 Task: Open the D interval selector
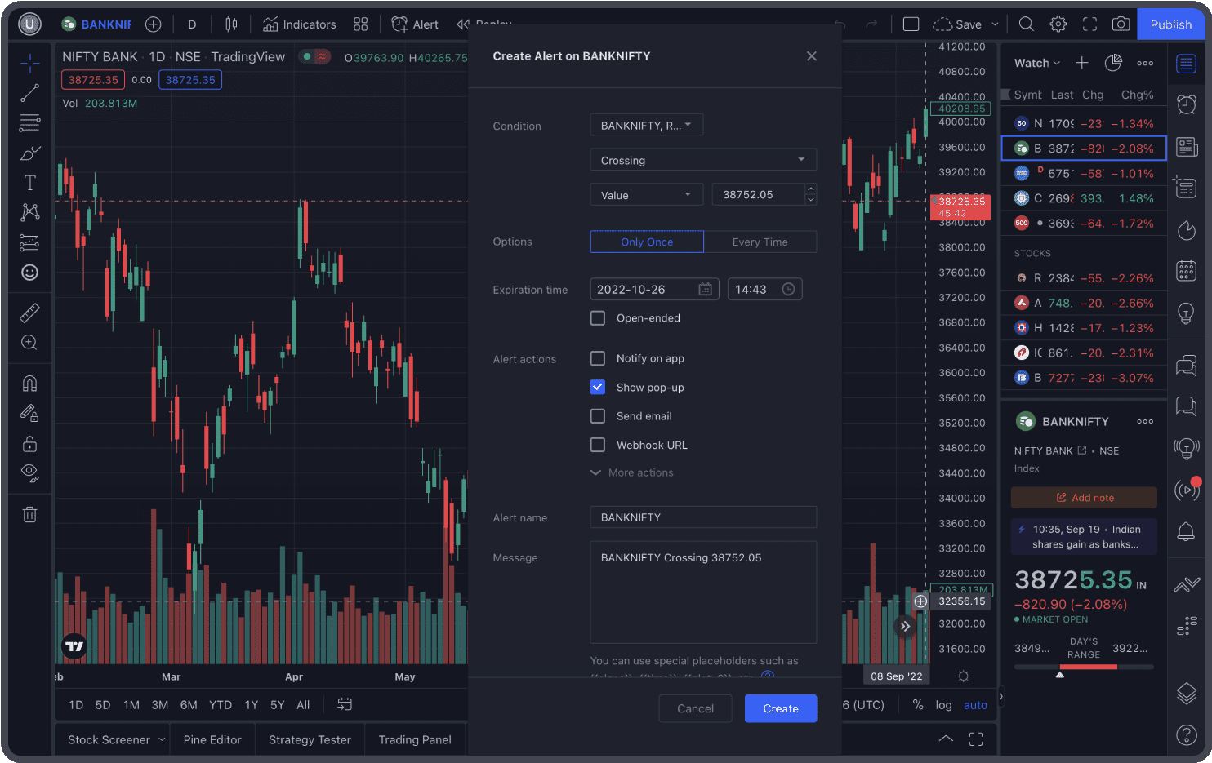[x=192, y=24]
